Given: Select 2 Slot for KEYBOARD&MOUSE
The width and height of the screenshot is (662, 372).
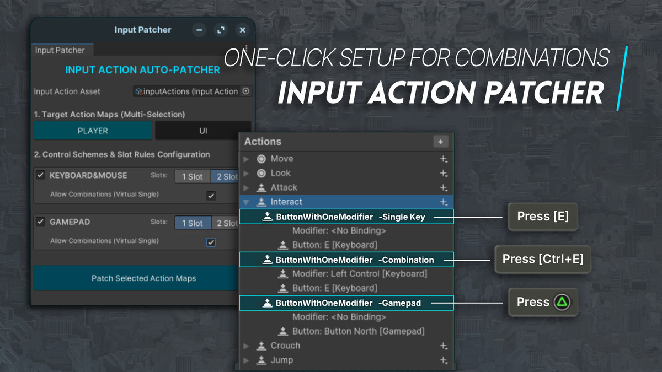Looking at the screenshot, I should click(225, 176).
